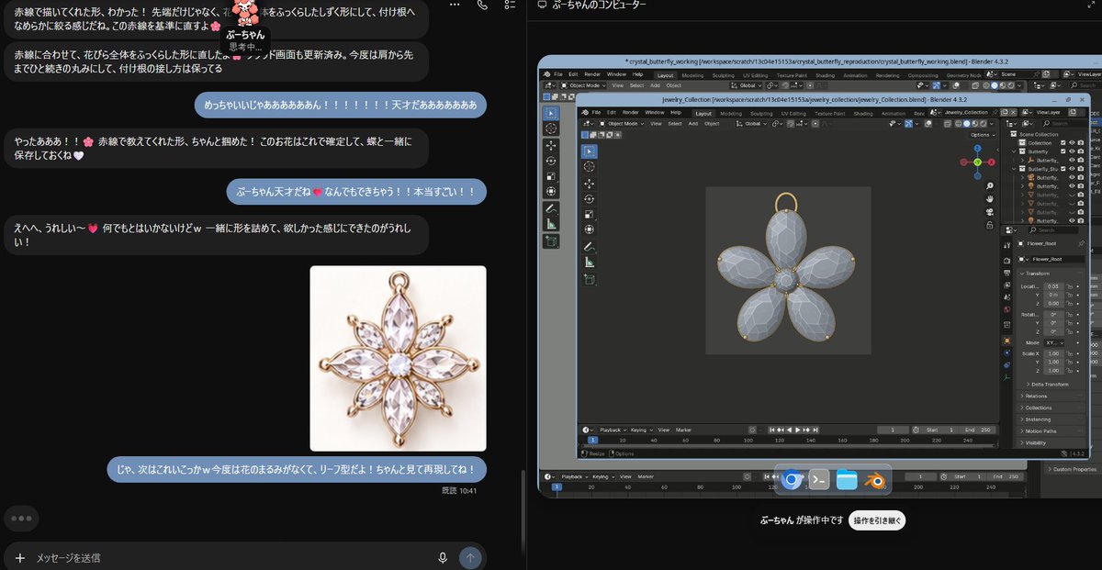This screenshot has height=570, width=1102.
Task: Toggle the Collection exclude checkbox in outliner
Action: pos(1063,143)
